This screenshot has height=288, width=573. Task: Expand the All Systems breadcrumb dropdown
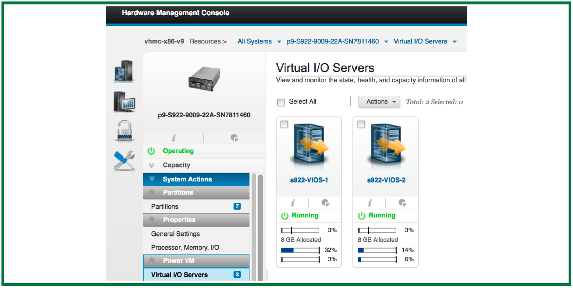pos(279,42)
